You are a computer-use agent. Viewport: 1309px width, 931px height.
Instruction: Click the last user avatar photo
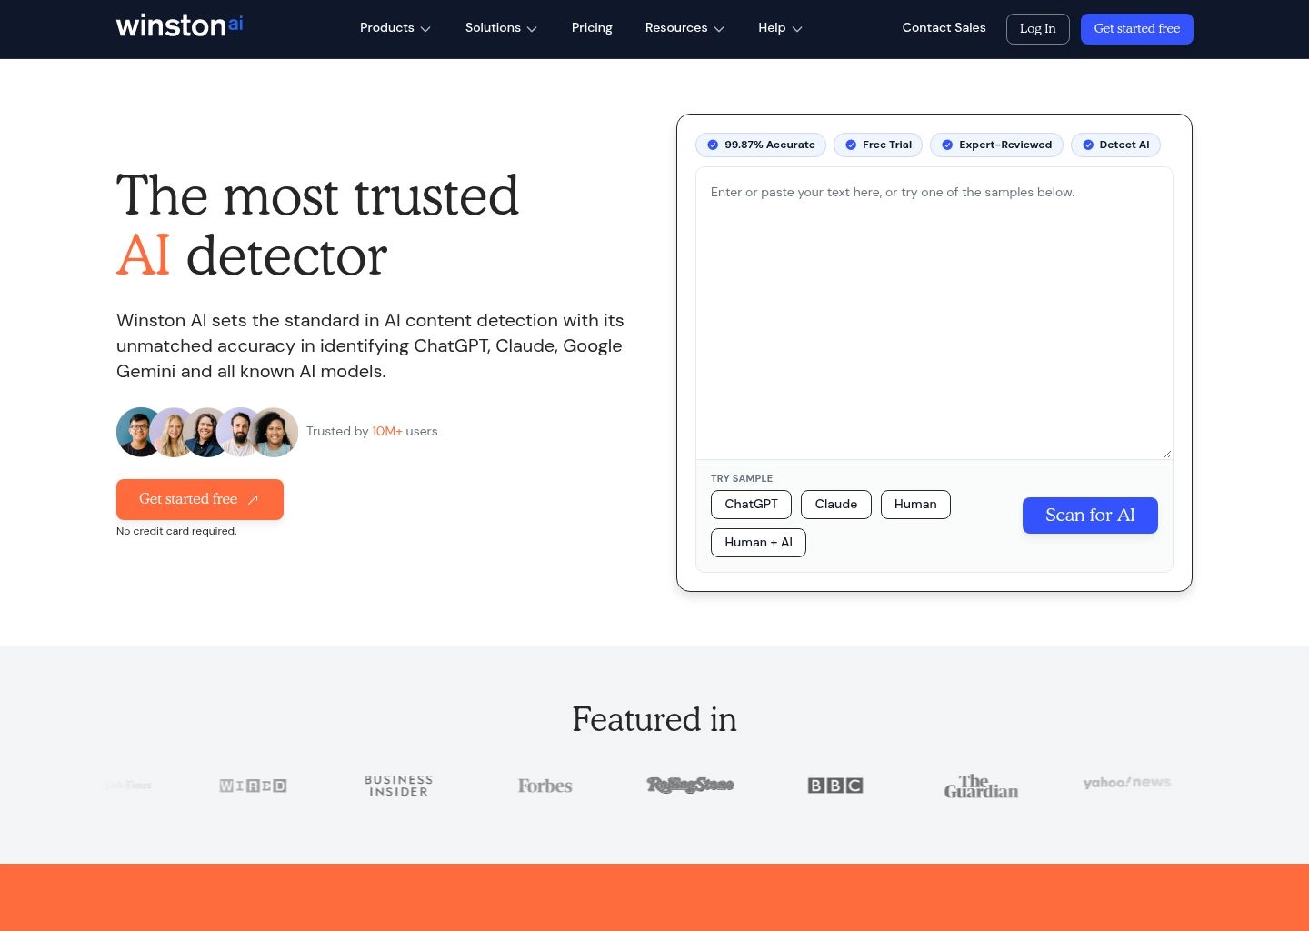pyautogui.click(x=274, y=432)
